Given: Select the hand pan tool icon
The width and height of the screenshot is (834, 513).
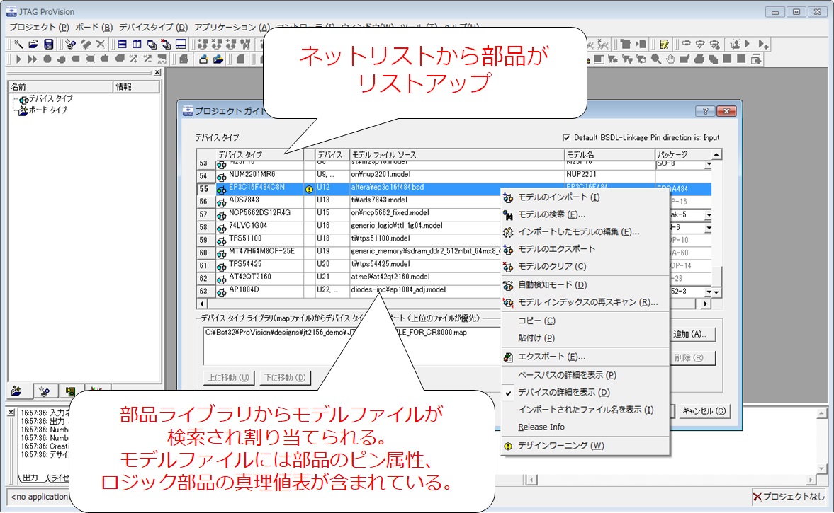Looking at the screenshot, I should [670, 59].
